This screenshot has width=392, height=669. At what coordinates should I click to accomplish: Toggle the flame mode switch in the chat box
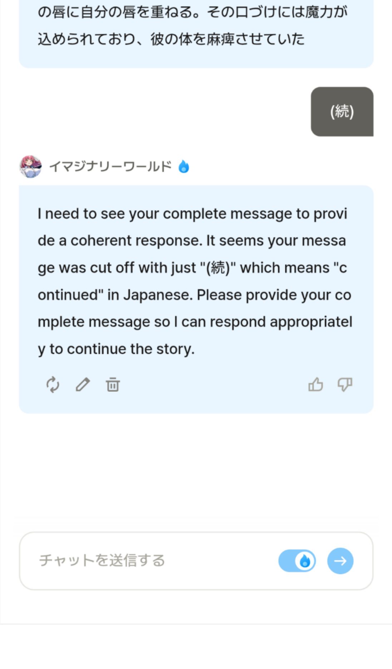click(297, 561)
